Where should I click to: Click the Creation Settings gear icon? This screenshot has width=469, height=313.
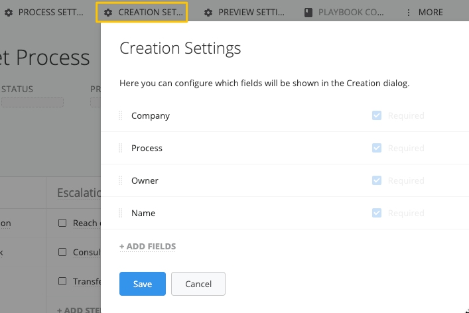pos(108,13)
